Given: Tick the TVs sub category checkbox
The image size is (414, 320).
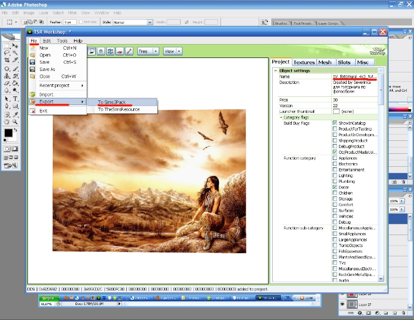Looking at the screenshot, I should tap(335, 263).
